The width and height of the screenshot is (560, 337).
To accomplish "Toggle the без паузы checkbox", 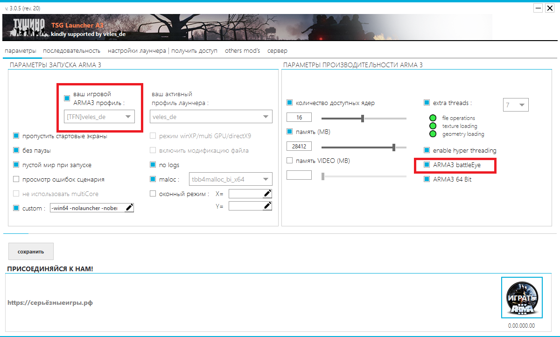I will [x=16, y=151].
